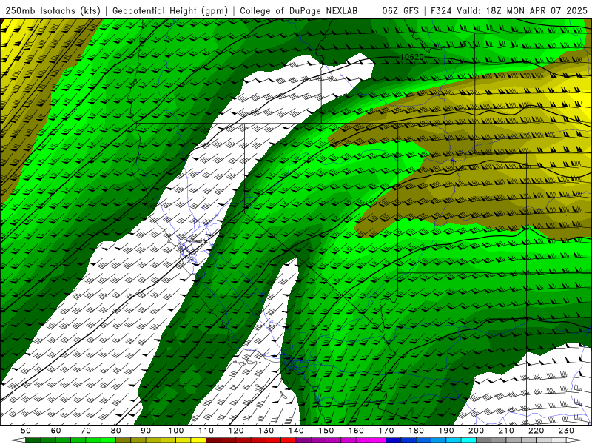This screenshot has width=592, height=444.
Task: Click the 80 label on the color scale
Action: [x=115, y=431]
